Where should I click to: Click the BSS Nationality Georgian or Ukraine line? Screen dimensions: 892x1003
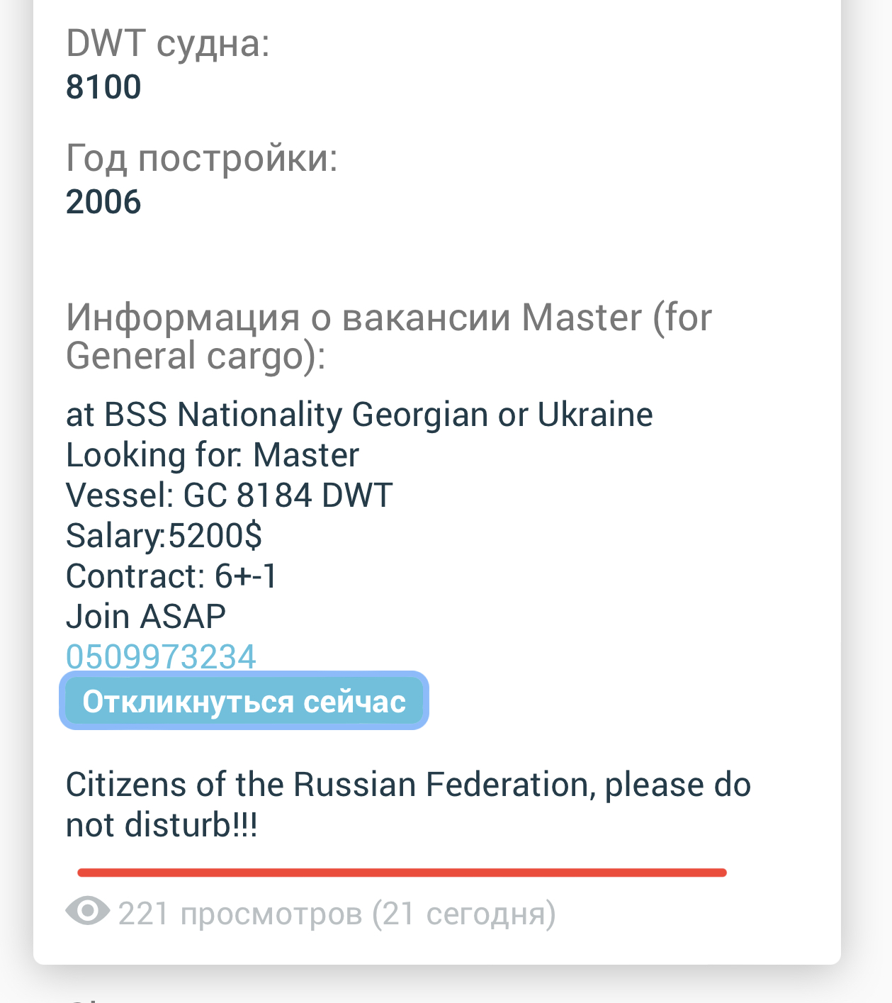(x=359, y=415)
